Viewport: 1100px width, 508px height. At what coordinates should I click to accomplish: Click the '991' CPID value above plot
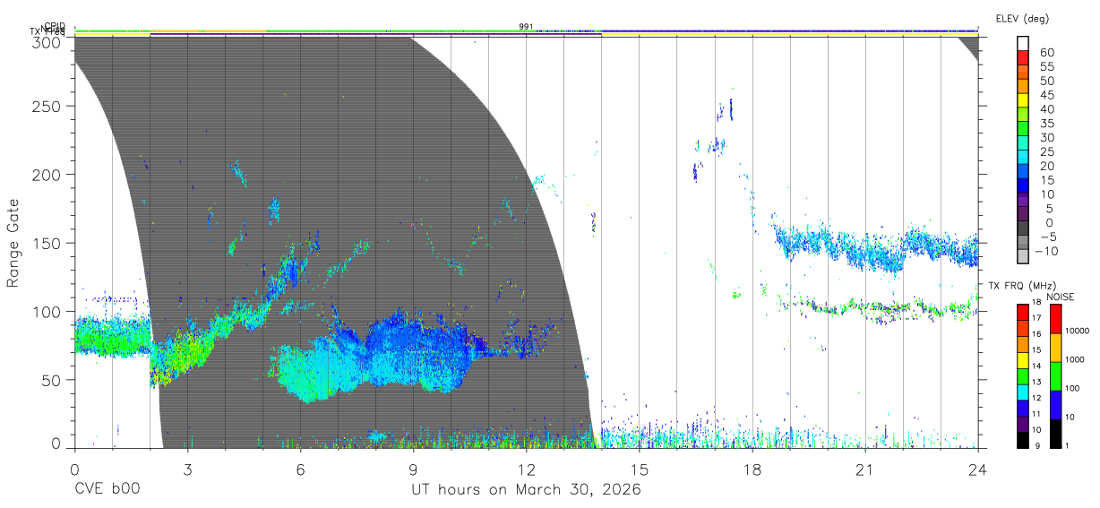(526, 26)
